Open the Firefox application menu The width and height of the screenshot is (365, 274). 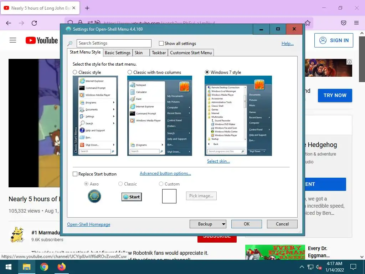coord(356,23)
